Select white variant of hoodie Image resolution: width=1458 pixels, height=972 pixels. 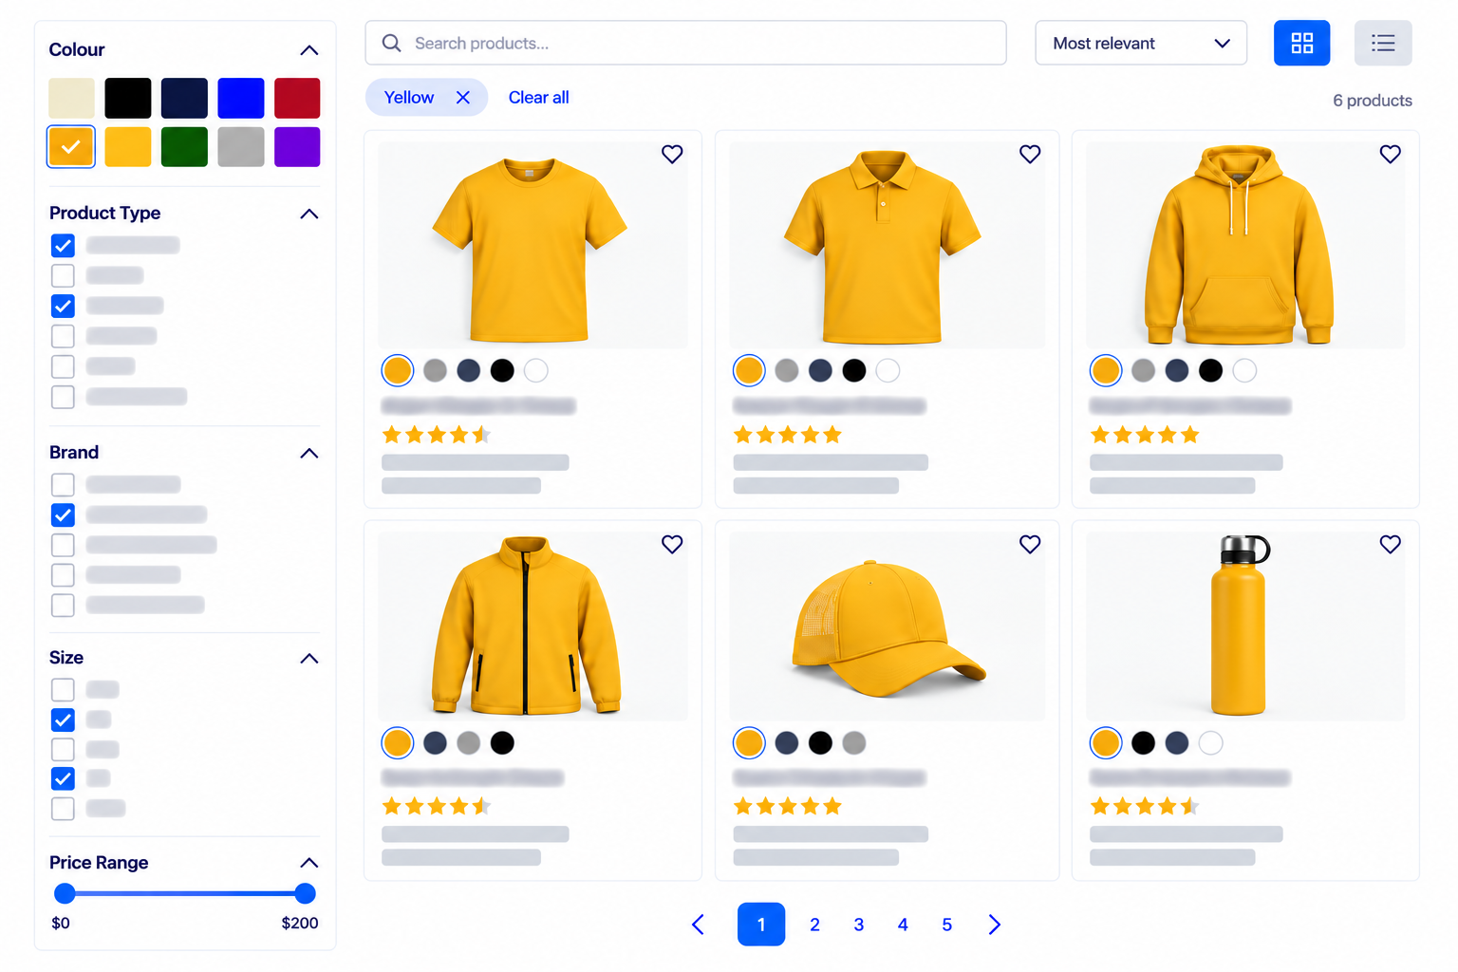[1244, 371]
